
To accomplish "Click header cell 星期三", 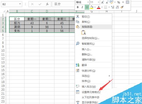I will pyautogui.click(x=62, y=19).
